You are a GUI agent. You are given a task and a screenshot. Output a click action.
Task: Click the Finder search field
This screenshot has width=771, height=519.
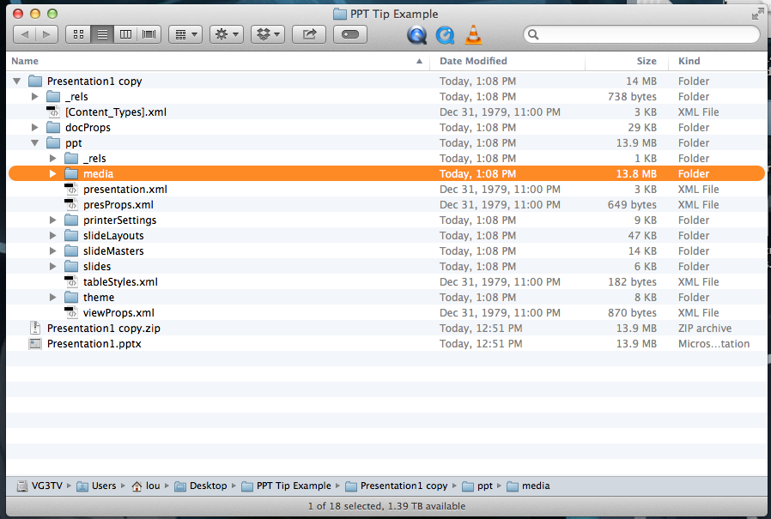coord(641,34)
